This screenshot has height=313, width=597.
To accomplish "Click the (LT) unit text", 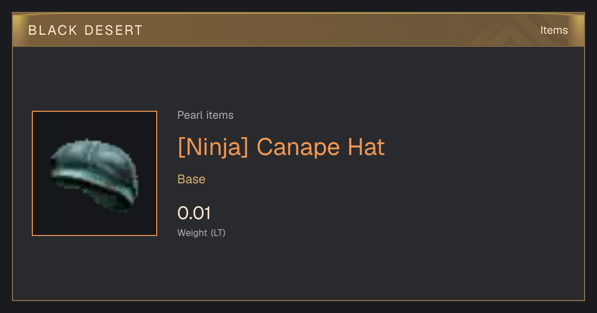I will coord(218,233).
